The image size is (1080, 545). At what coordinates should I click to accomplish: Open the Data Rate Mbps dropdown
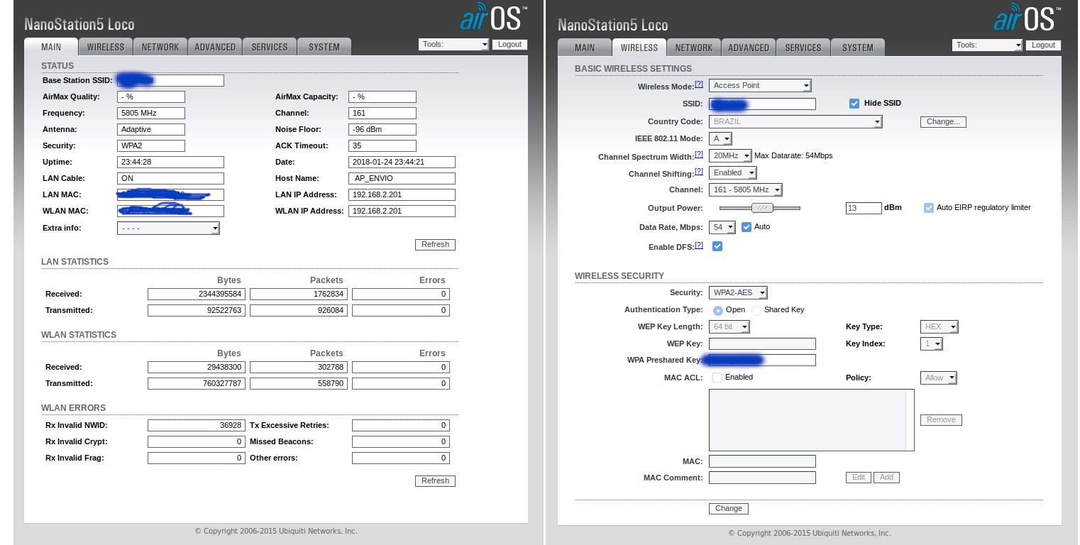[722, 228]
